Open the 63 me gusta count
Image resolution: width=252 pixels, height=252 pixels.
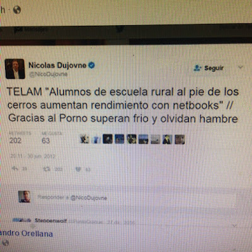point(45,140)
